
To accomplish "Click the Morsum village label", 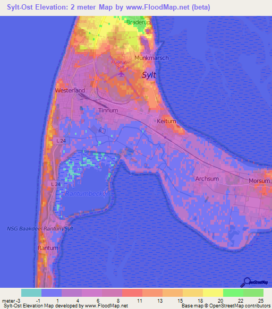I will pos(259,181).
